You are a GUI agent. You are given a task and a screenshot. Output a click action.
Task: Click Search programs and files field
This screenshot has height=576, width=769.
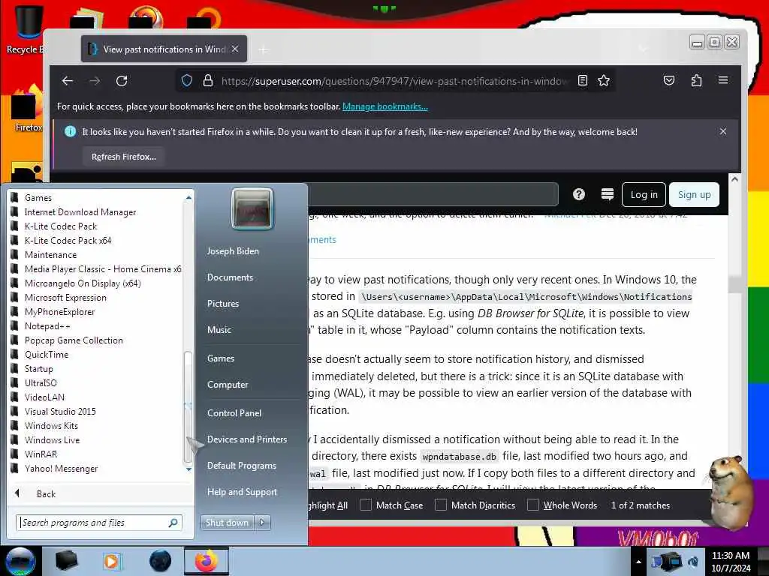point(98,523)
